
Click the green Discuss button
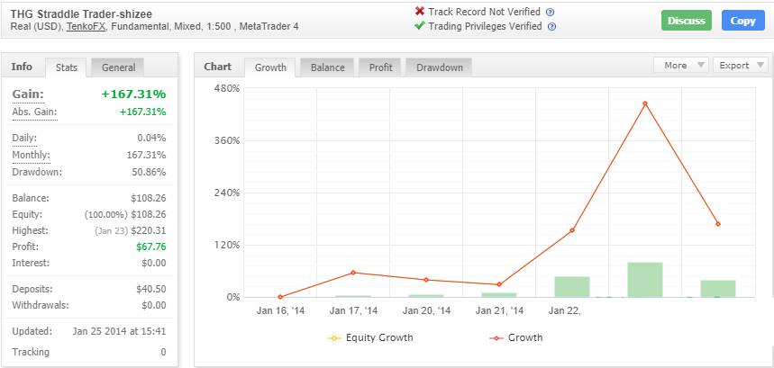686,21
